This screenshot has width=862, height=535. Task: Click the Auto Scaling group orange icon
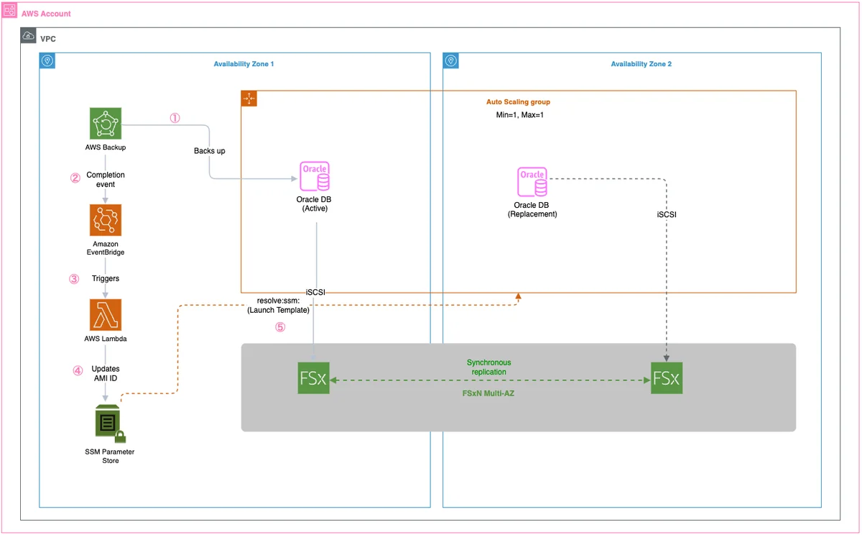point(249,99)
